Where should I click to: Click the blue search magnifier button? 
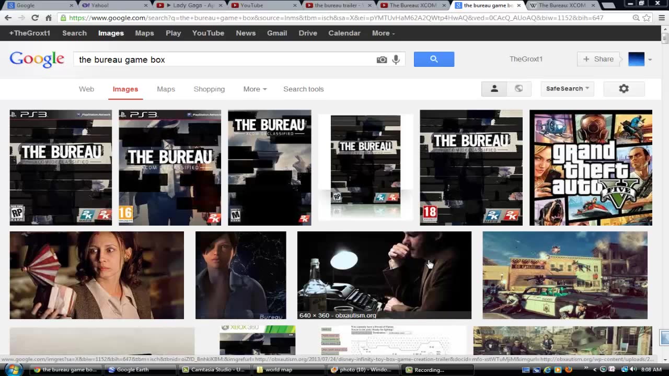434,59
